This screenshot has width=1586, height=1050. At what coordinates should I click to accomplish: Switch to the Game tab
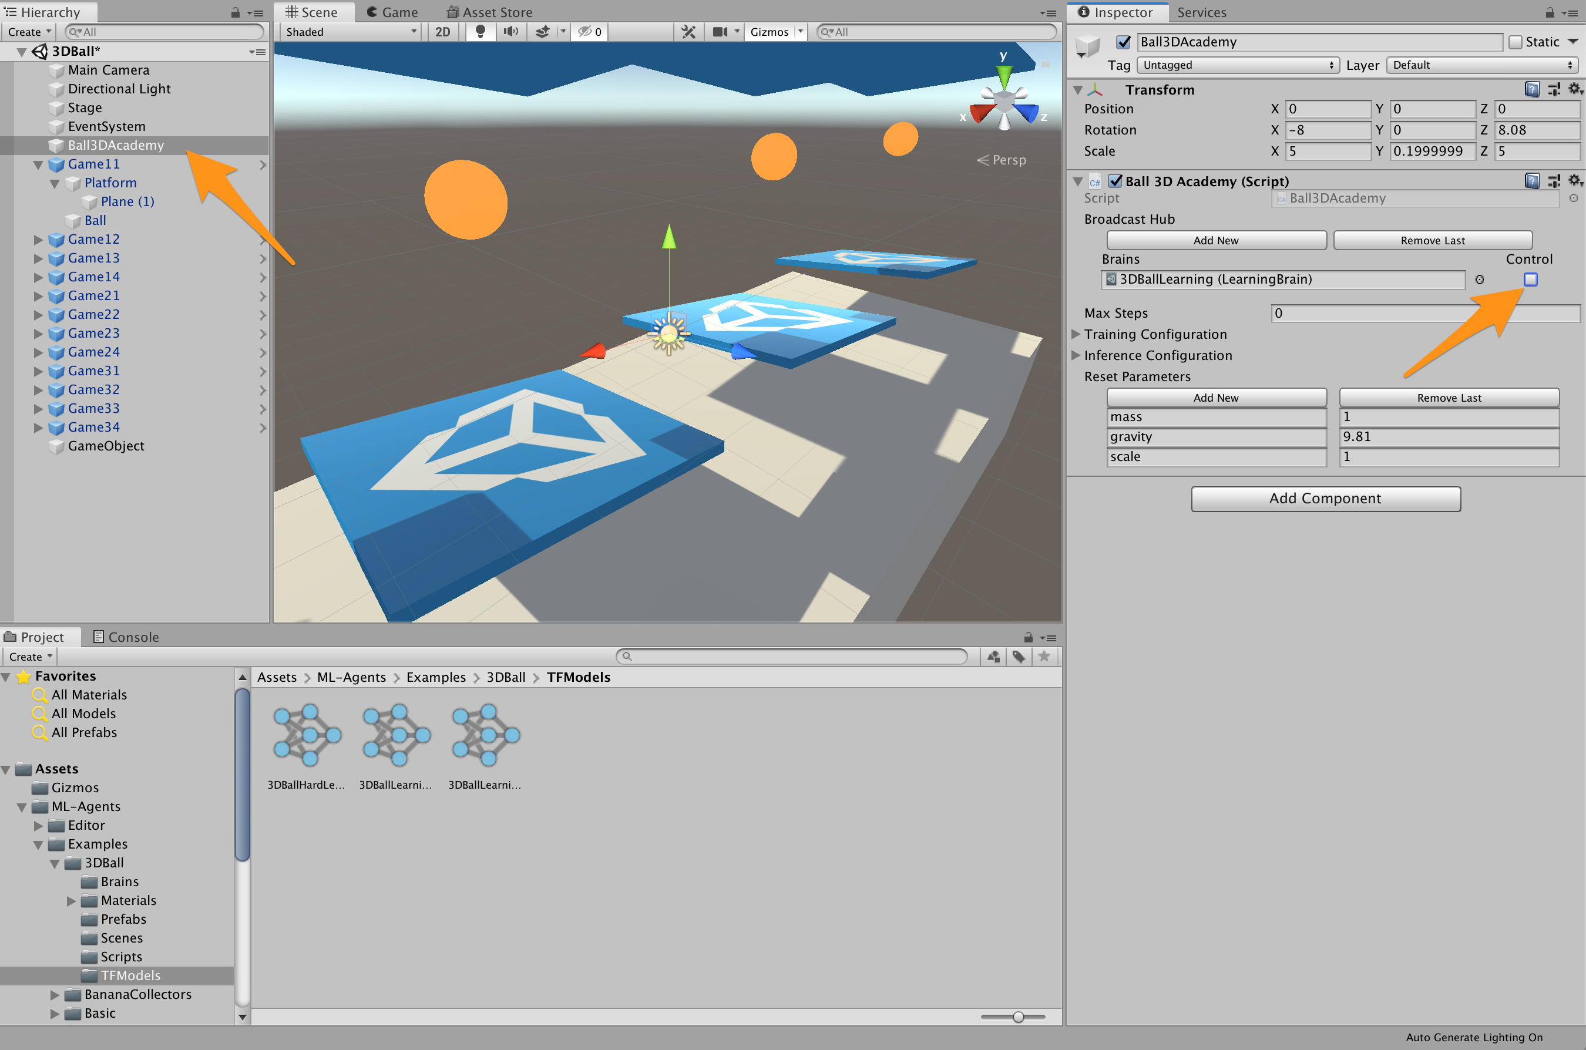coord(392,12)
